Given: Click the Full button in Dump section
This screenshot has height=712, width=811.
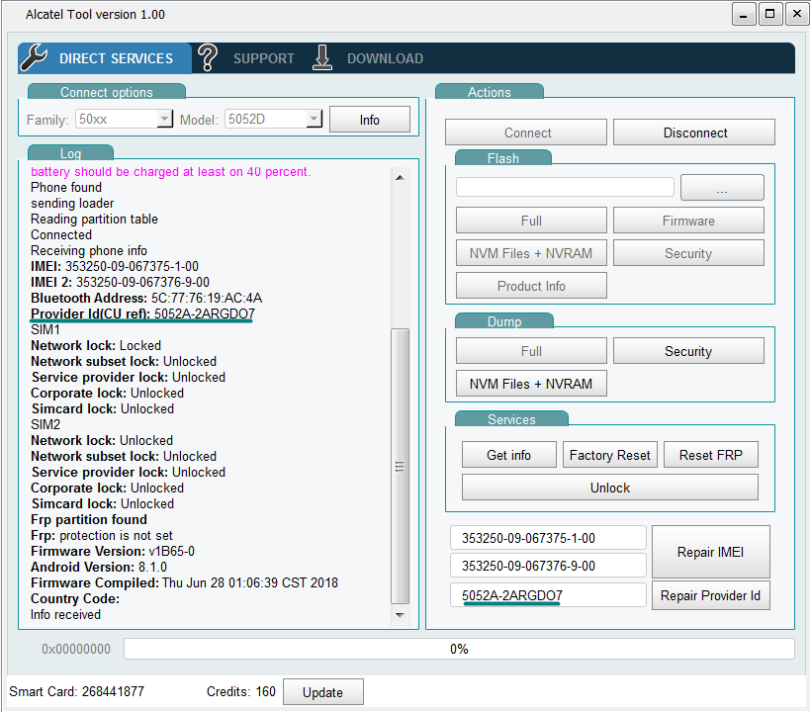Looking at the screenshot, I should [x=531, y=351].
